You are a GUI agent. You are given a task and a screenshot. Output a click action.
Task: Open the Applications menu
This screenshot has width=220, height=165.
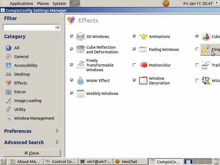(21, 4)
